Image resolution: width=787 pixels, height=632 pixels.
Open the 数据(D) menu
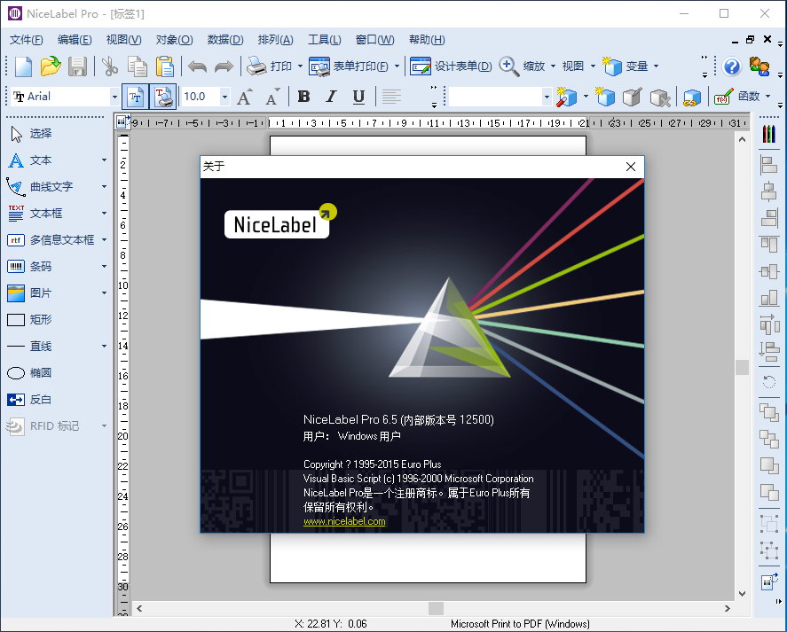225,40
